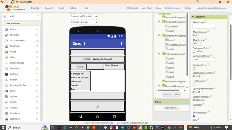Select the Button component icon in palette
The width and height of the screenshot is (232, 130).
coord(6,30)
